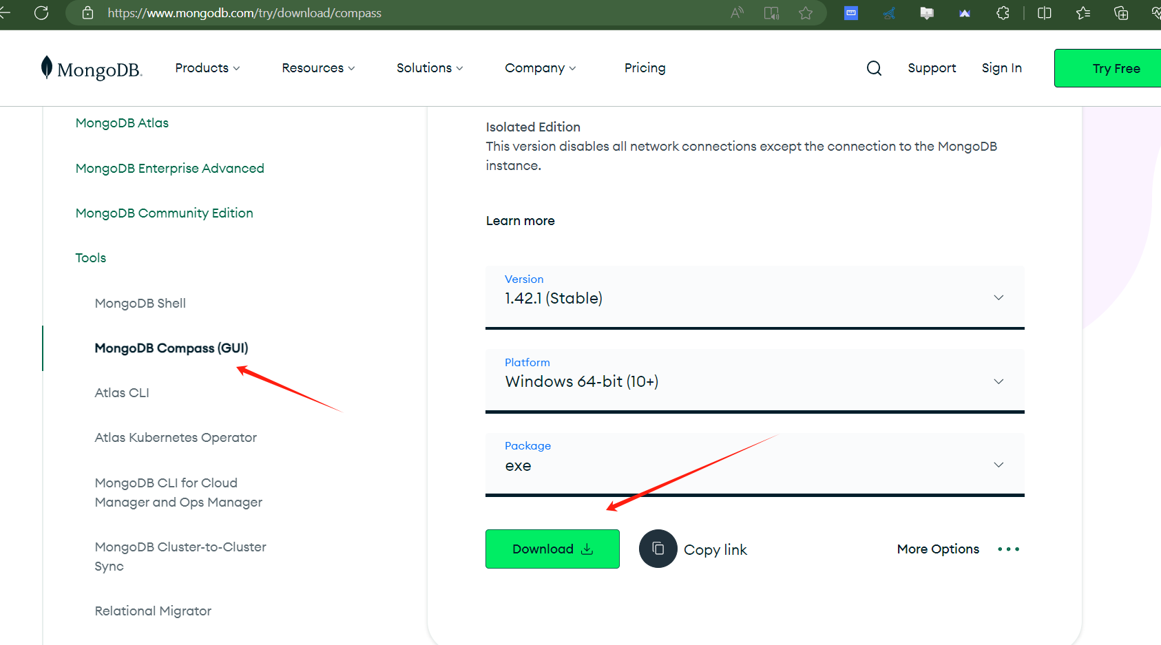Open site search with the magnifier icon
The height and width of the screenshot is (645, 1161).
click(x=874, y=68)
